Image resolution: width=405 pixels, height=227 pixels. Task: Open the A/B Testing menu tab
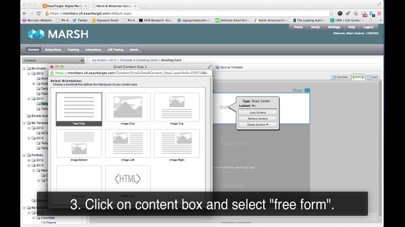coord(115,49)
